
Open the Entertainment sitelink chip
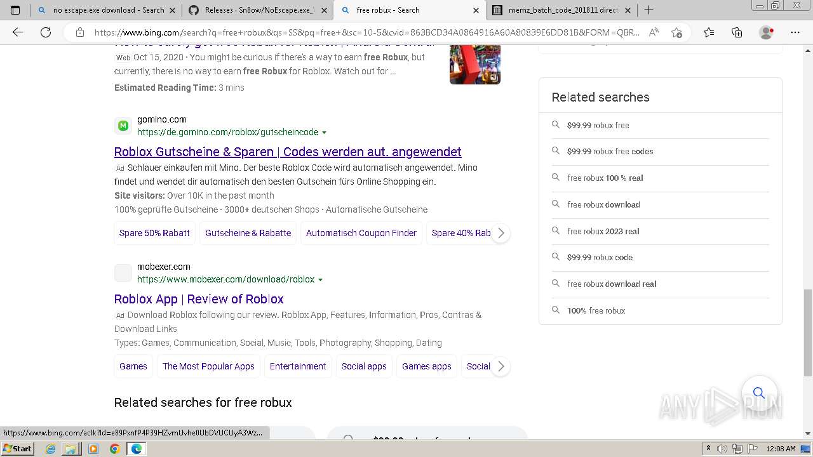[298, 366]
